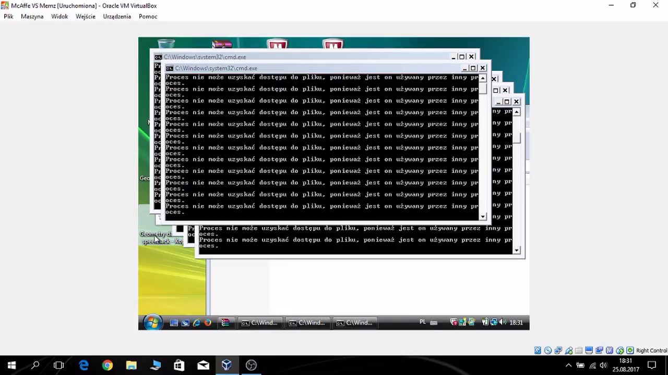
Task: Click Switch between windows in Vista quick launch
Action: 185,323
